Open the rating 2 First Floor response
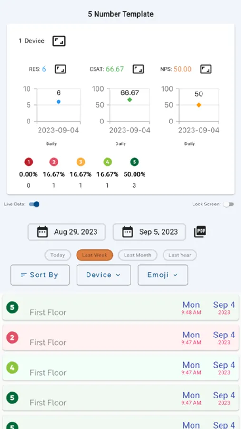The image size is (241, 429). (121, 337)
